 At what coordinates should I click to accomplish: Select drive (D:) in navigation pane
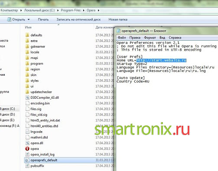pos(7,114)
